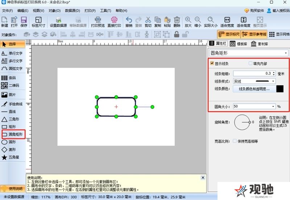Open the 标签尺寸 label size tool
The height and width of the screenshot is (200, 290).
[x=38, y=22]
